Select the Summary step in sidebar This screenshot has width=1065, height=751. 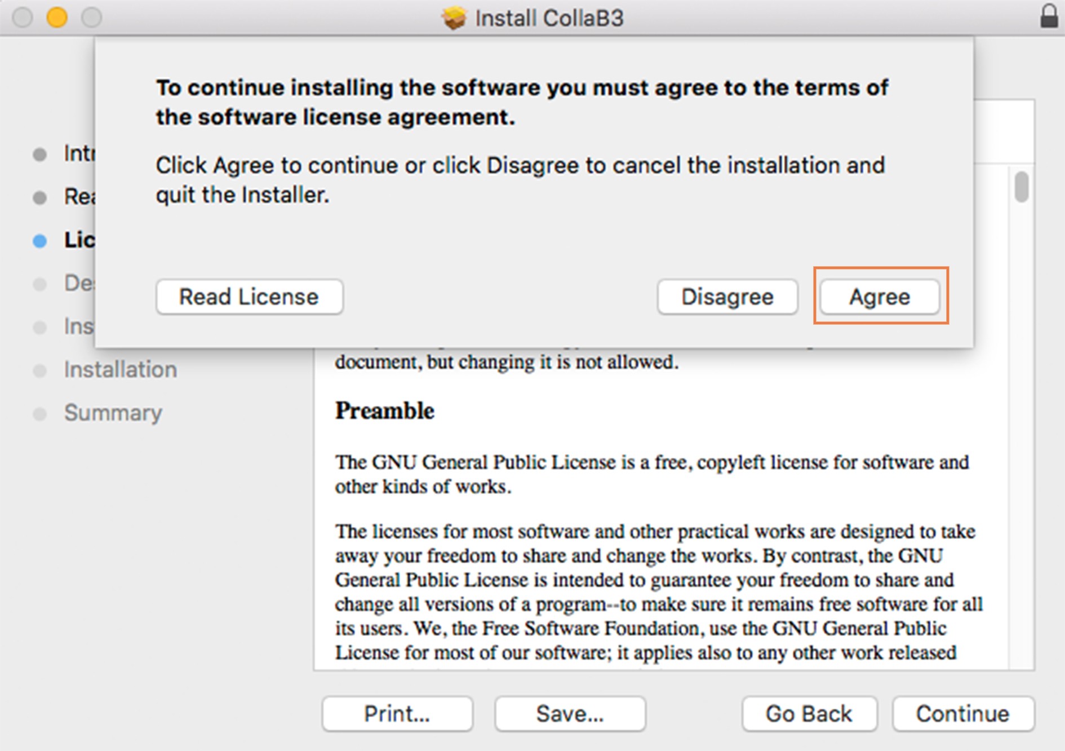113,413
